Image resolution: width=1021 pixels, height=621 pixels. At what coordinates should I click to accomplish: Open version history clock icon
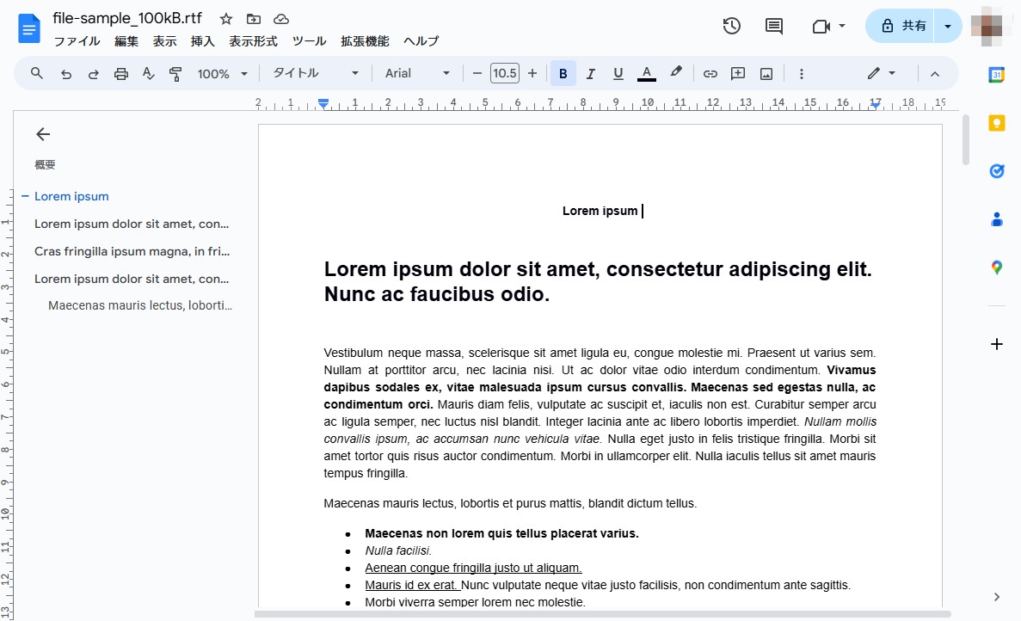coord(731,26)
